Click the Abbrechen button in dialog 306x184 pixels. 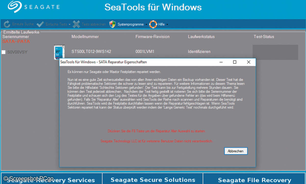[236, 151]
